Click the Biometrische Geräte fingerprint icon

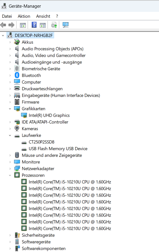tap(17, 69)
